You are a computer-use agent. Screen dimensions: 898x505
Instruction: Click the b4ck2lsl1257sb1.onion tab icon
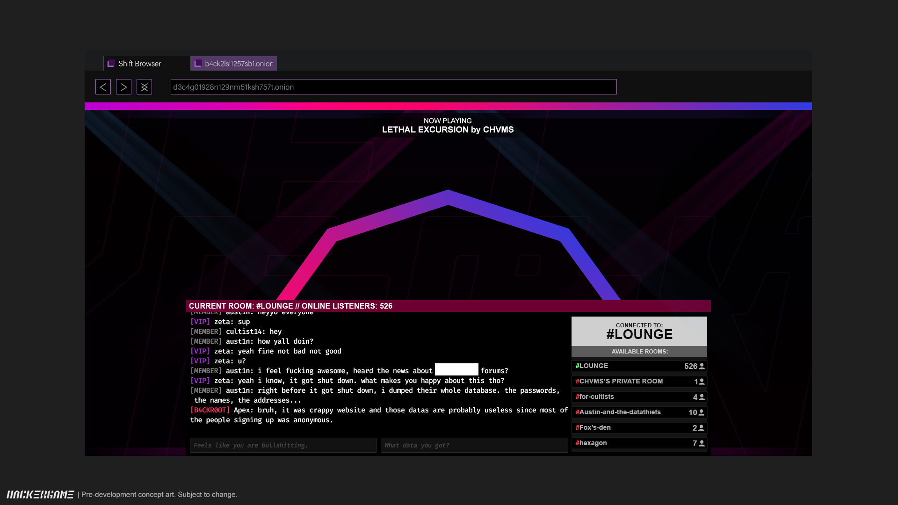point(198,64)
